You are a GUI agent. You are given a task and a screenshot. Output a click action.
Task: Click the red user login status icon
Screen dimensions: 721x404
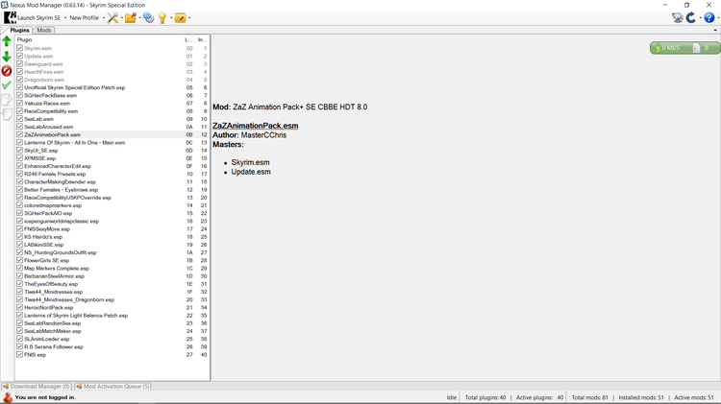[x=8, y=397]
